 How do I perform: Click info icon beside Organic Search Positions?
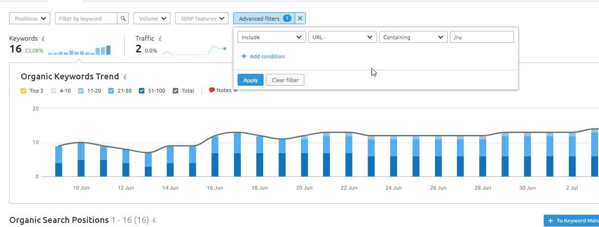[x=154, y=220]
